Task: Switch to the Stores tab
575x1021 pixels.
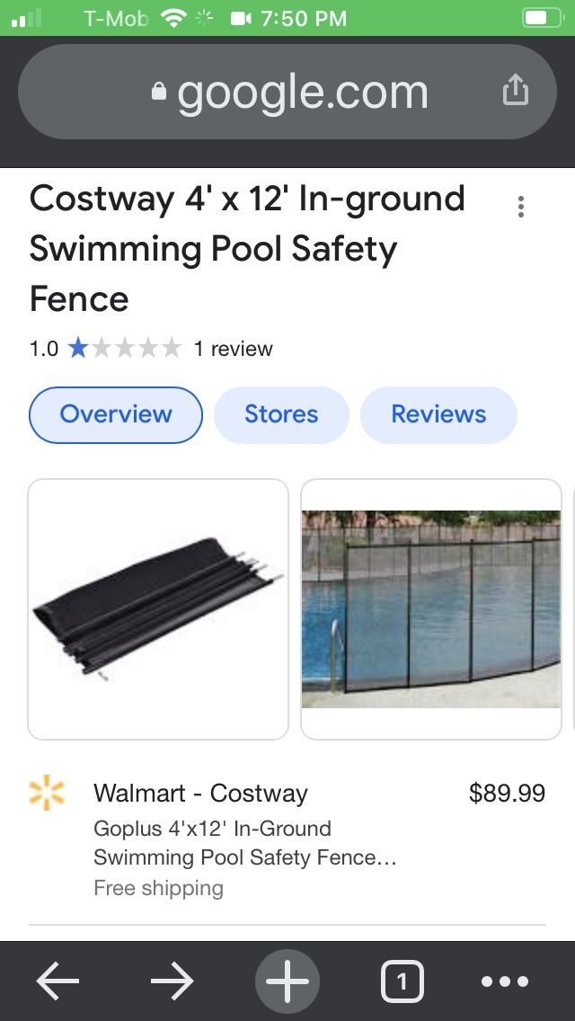Action: coord(281,414)
